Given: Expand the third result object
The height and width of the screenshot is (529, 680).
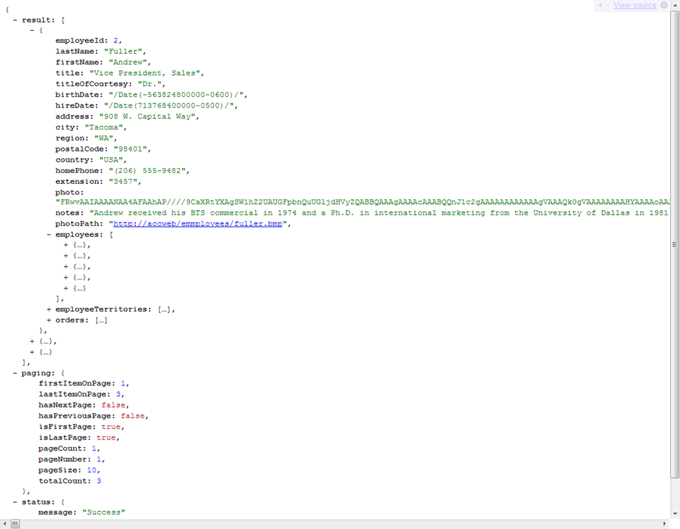Looking at the screenshot, I should click(31, 351).
